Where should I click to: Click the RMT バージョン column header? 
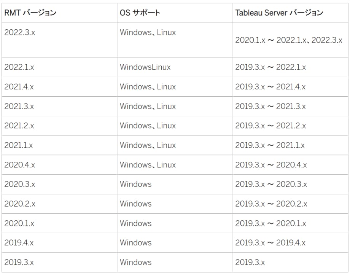[x=59, y=13]
